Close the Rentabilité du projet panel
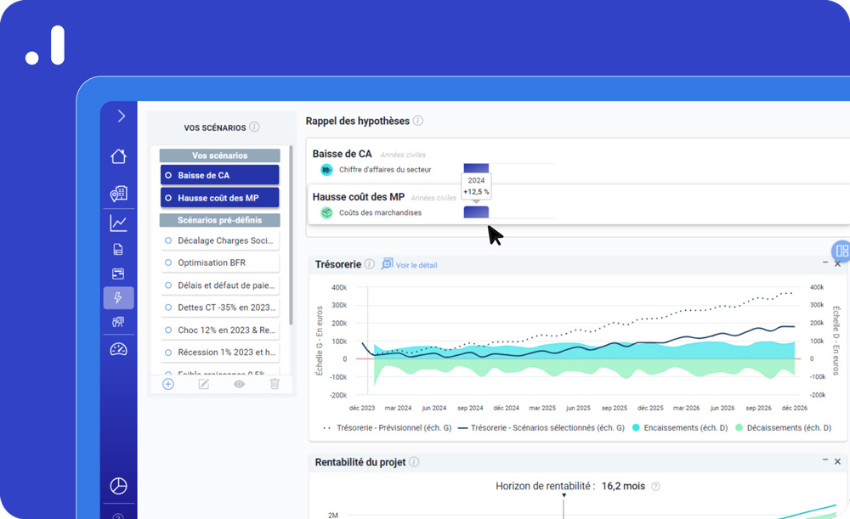The height and width of the screenshot is (519, 850). point(837,461)
